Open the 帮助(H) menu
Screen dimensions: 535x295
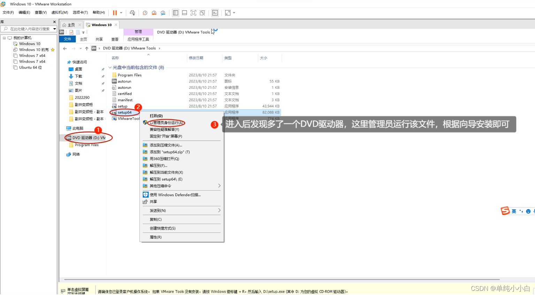click(99, 13)
